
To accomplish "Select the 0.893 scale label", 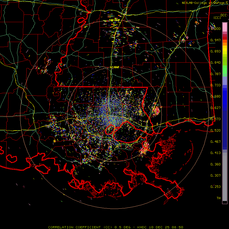I will click(x=216, y=51).
